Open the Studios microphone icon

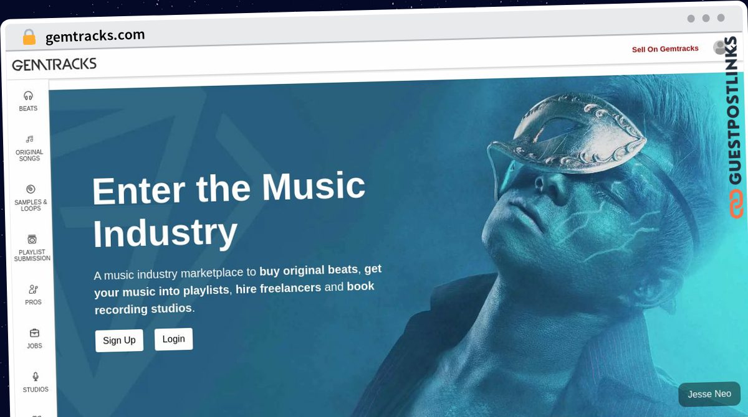[x=36, y=377]
